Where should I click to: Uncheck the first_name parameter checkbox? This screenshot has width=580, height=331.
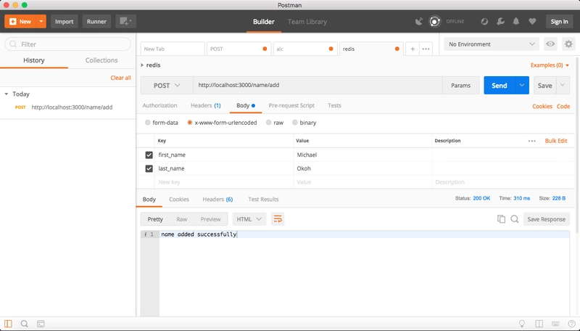click(x=149, y=155)
